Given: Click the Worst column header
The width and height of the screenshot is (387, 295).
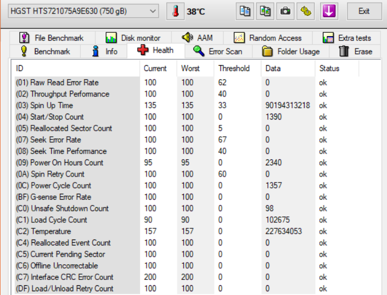Looking at the screenshot, I should pyautogui.click(x=196, y=68).
